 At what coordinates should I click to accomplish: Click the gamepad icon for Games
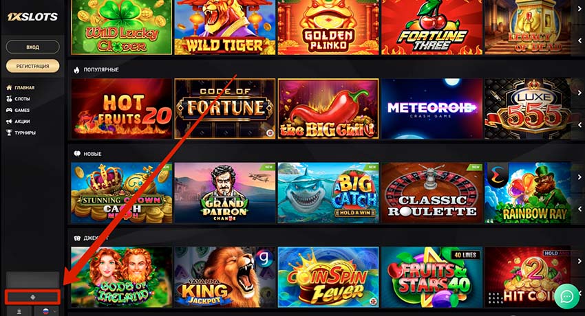point(10,110)
